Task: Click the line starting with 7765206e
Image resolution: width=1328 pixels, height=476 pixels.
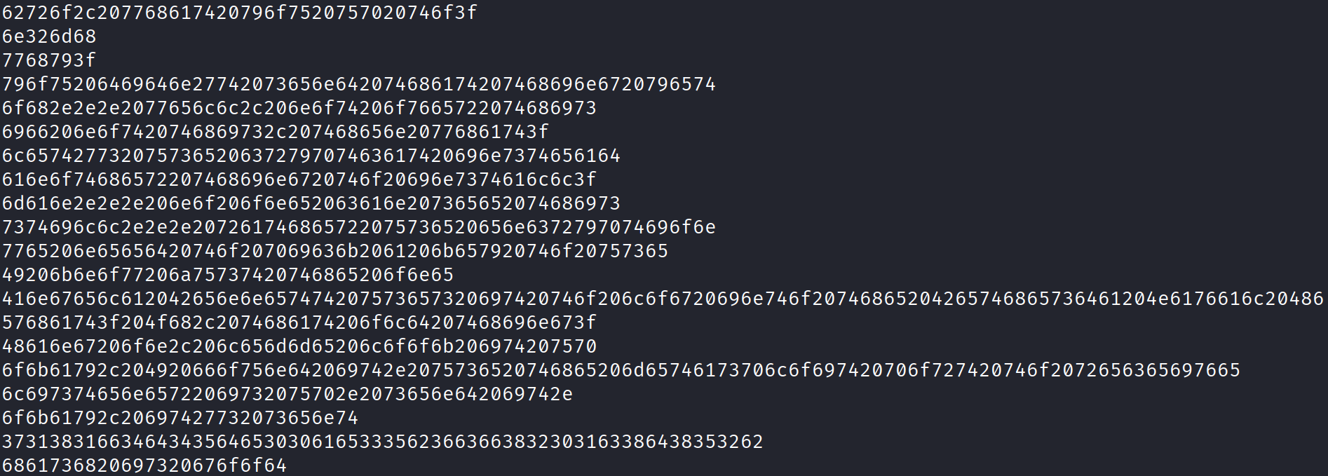Action: tap(335, 251)
